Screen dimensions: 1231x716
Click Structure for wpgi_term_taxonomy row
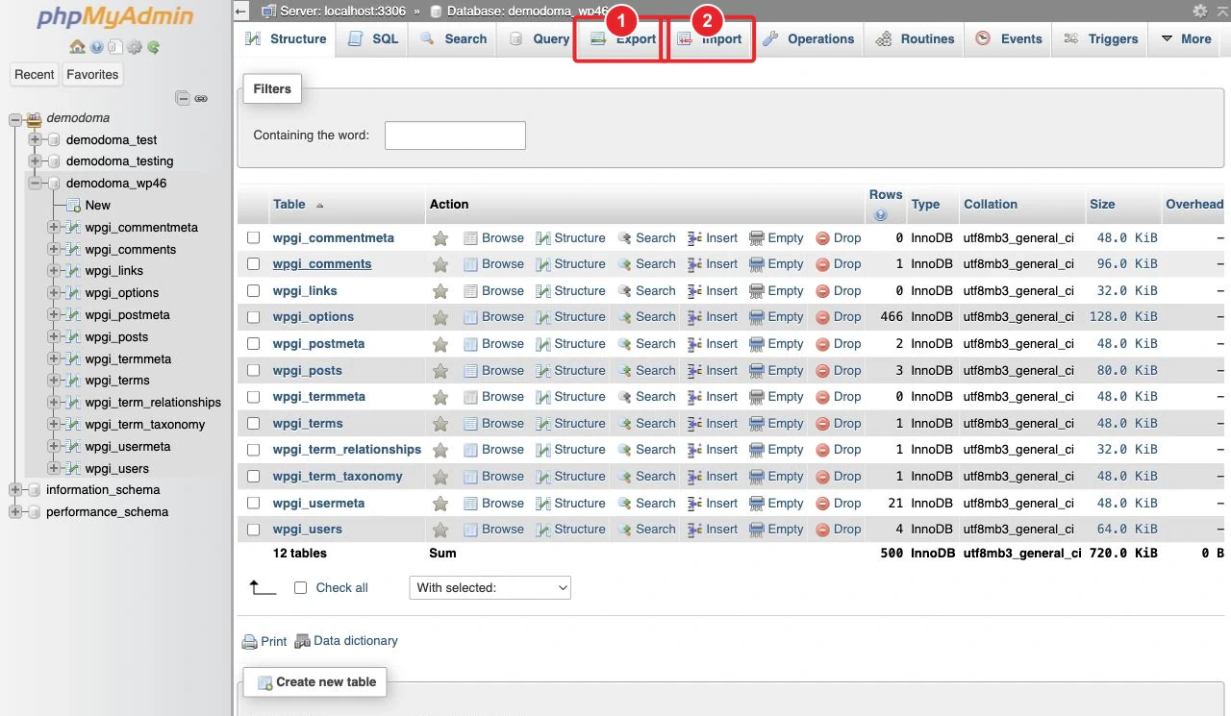tap(570, 477)
